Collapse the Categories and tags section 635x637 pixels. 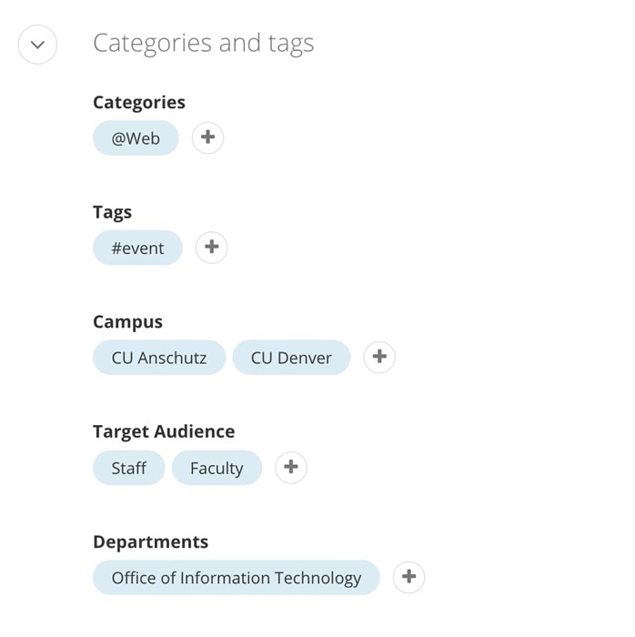[x=37, y=45]
